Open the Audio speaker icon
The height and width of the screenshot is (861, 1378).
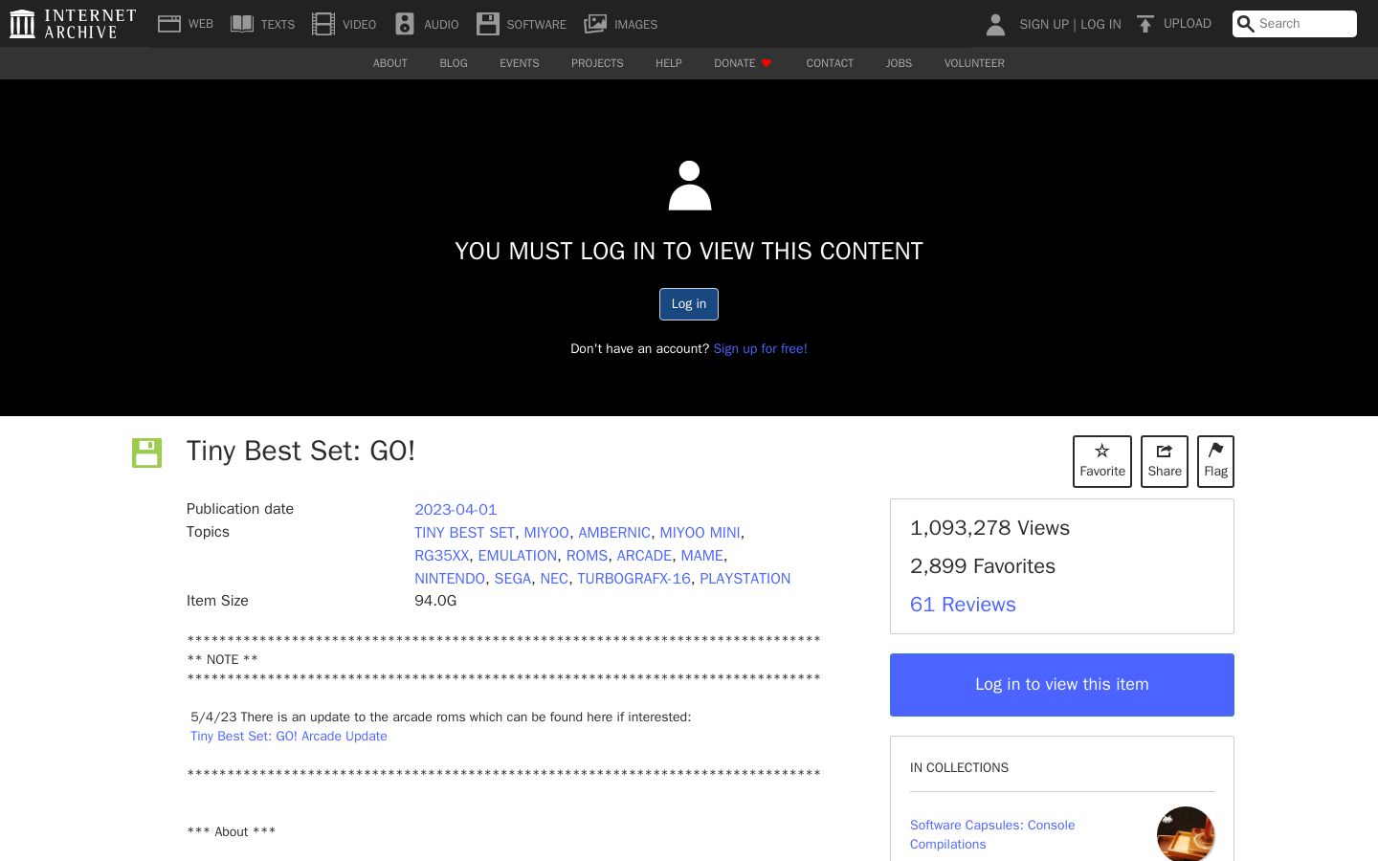(405, 24)
